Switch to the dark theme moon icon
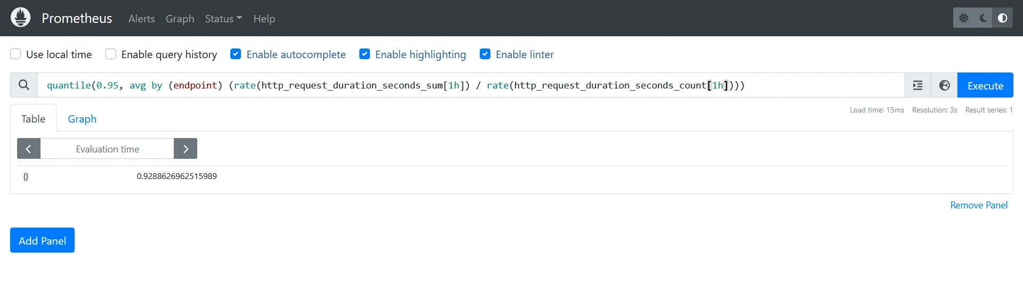Image resolution: width=1023 pixels, height=291 pixels. point(983,18)
